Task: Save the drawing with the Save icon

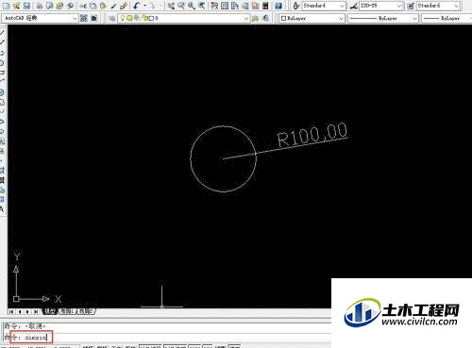Action: 26,6
